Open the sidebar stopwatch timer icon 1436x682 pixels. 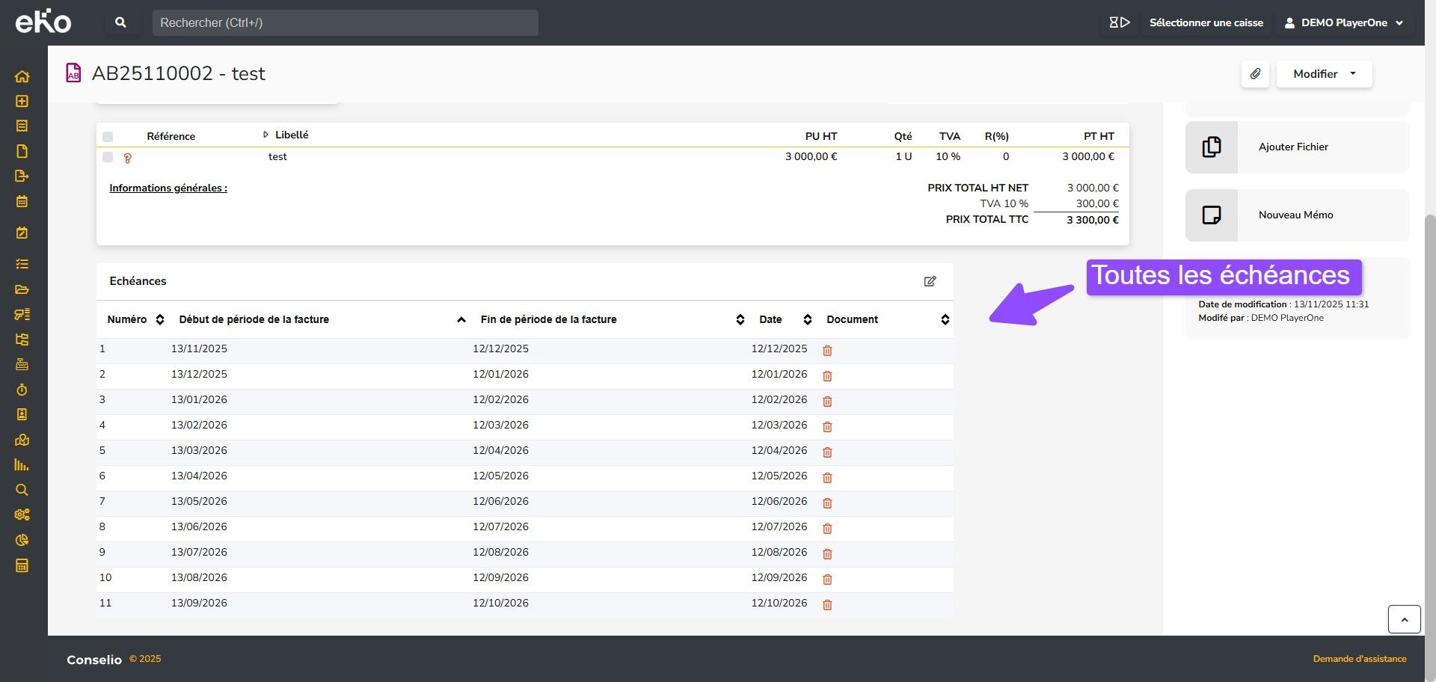click(x=22, y=390)
